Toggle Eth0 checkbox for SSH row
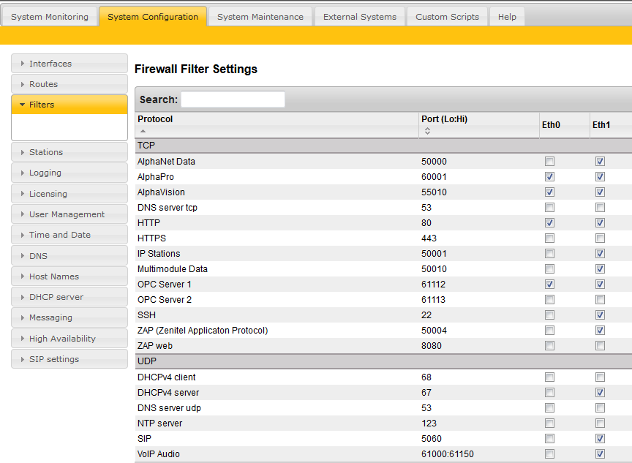The height and width of the screenshot is (463, 632). 549,315
